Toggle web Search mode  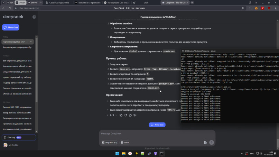pyautogui.click(x=125, y=142)
